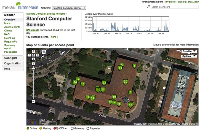The width and height of the screenshot is (200, 132).
Task: Pan the map up with arrow button
Action: click(33, 51)
